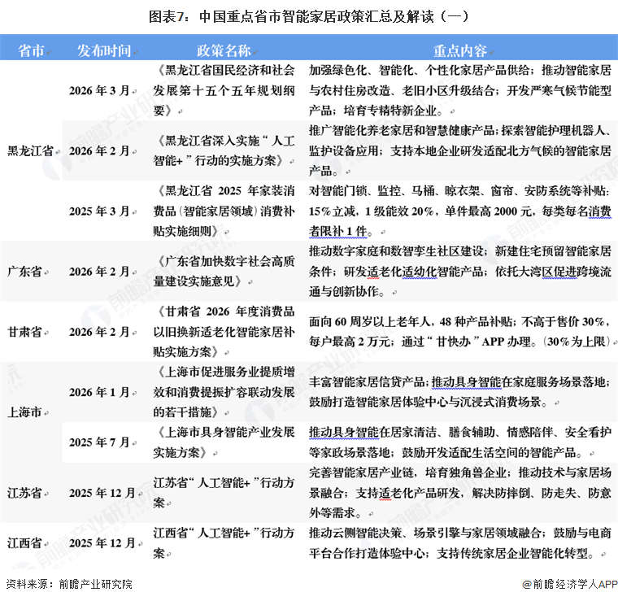Click the 2025年7月 date cell
Screen dimensions: 618x601
(x=99, y=442)
